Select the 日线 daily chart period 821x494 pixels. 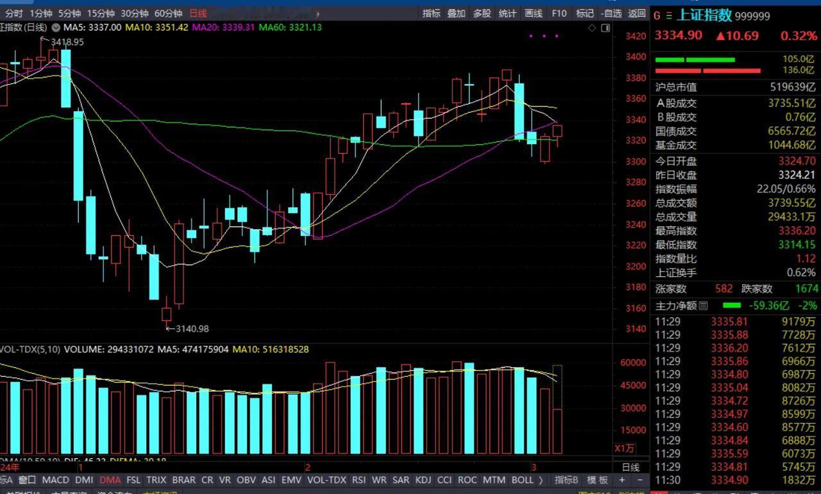(198, 13)
